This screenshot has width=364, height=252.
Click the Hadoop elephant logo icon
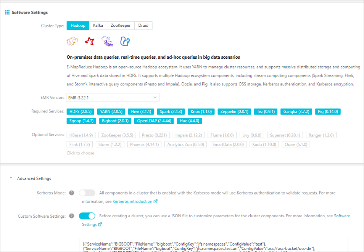tap(72, 41)
